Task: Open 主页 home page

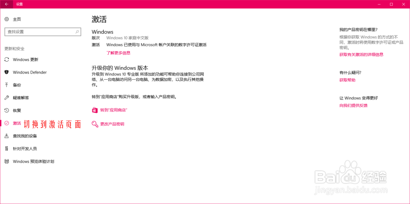Action: click(x=17, y=19)
